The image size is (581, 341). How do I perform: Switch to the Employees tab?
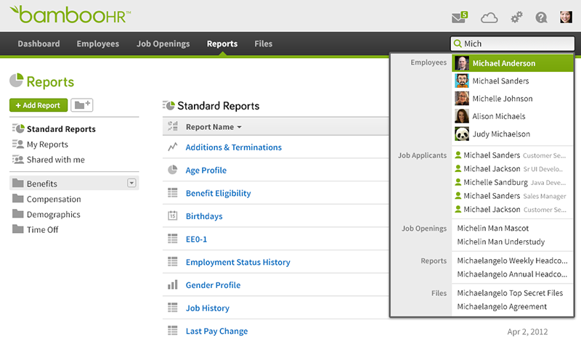click(97, 44)
